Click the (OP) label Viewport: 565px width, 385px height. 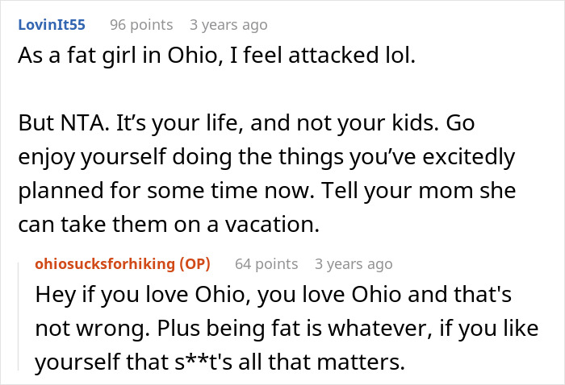click(x=203, y=263)
